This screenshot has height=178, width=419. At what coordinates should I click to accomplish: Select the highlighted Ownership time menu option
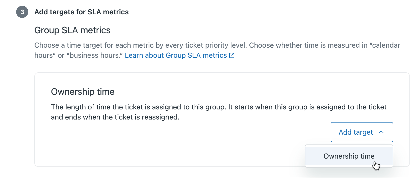point(349,156)
